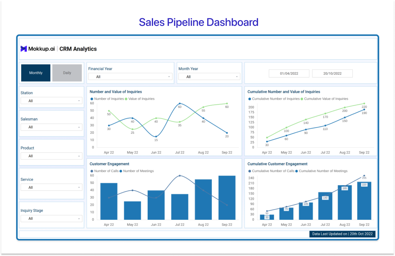Click the Jun 22 cumulative point labeled 90
The image size is (395, 256).
click(306, 129)
